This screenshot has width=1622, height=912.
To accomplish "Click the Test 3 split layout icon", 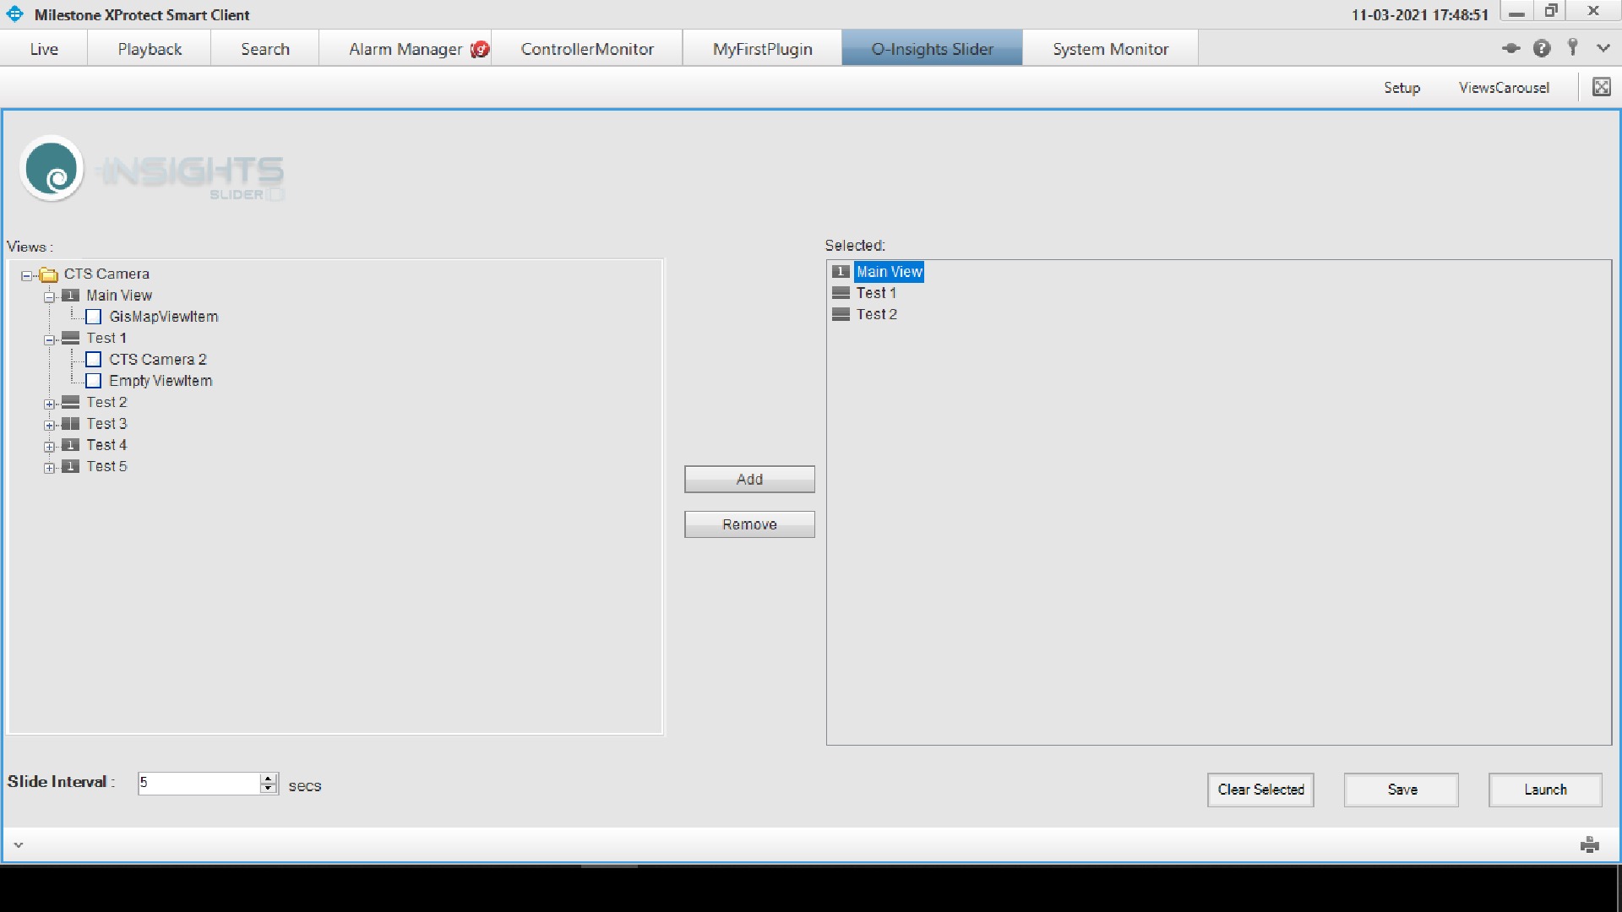I will (x=71, y=423).
